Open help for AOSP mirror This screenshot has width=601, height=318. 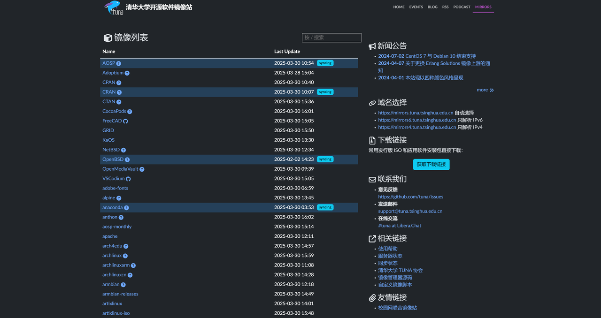119,63
